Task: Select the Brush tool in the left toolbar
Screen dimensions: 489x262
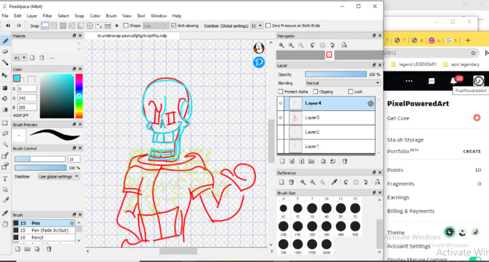Action: pyautogui.click(x=5, y=41)
